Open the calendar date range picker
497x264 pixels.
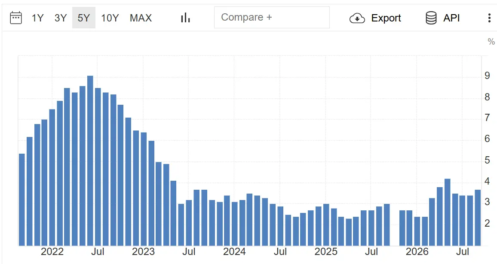point(16,18)
